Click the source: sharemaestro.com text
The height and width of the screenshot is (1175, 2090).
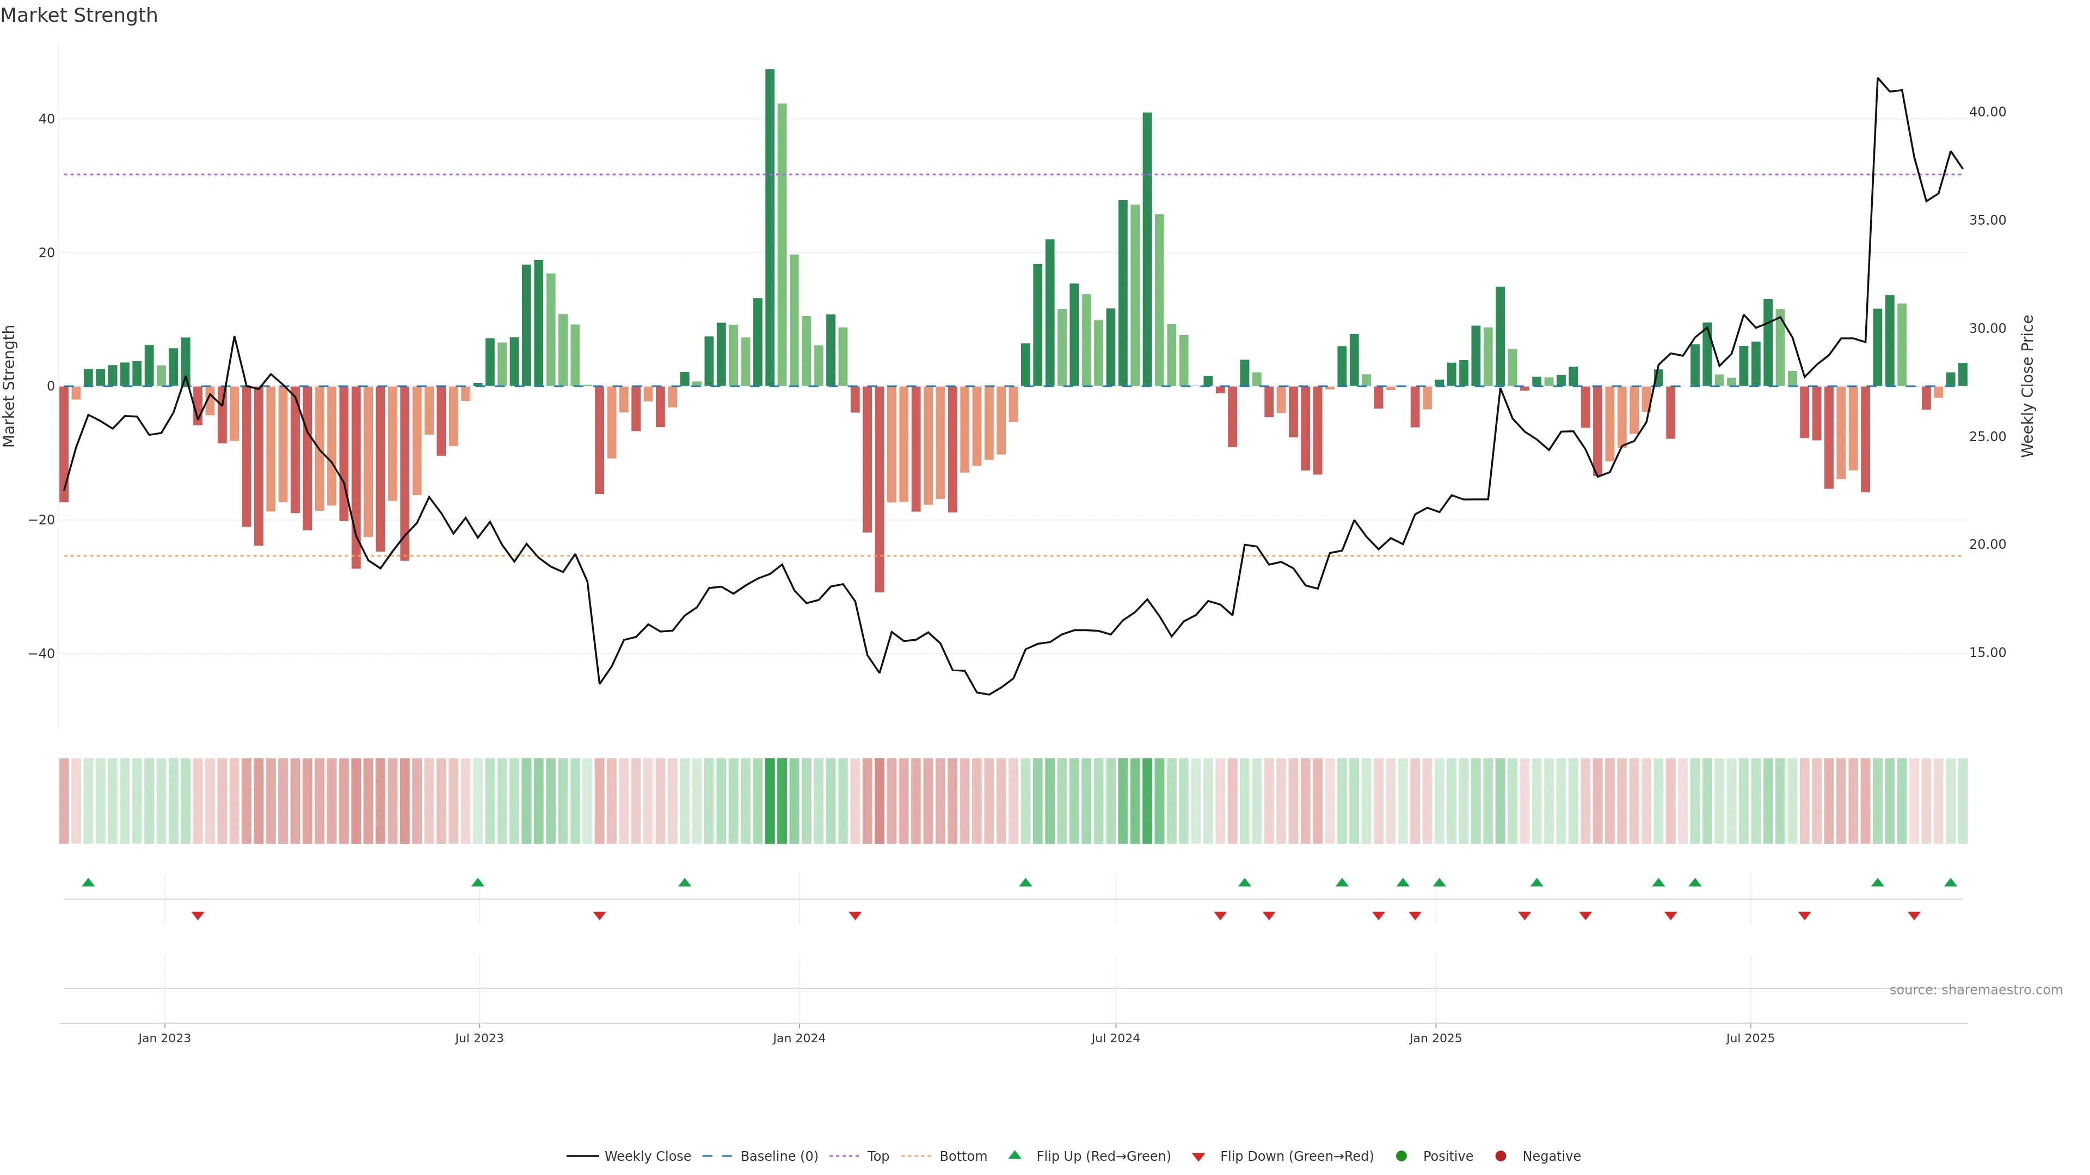coord(1976,990)
